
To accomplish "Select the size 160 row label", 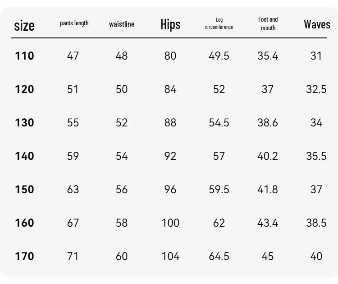I will (x=24, y=223).
